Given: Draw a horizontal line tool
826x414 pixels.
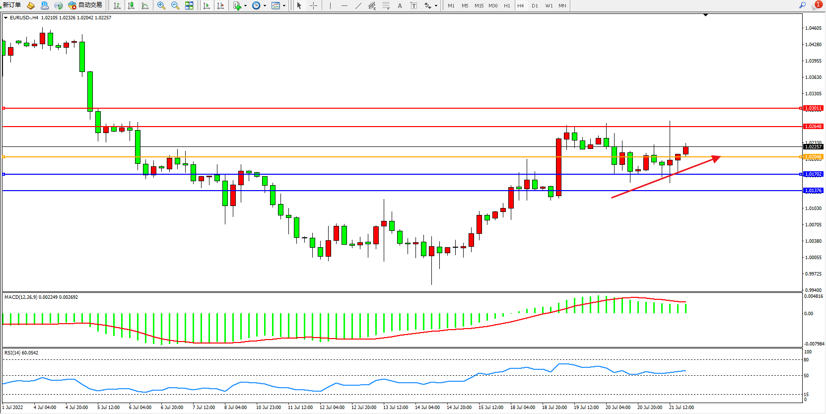Looking at the screenshot, I should click(x=344, y=6).
